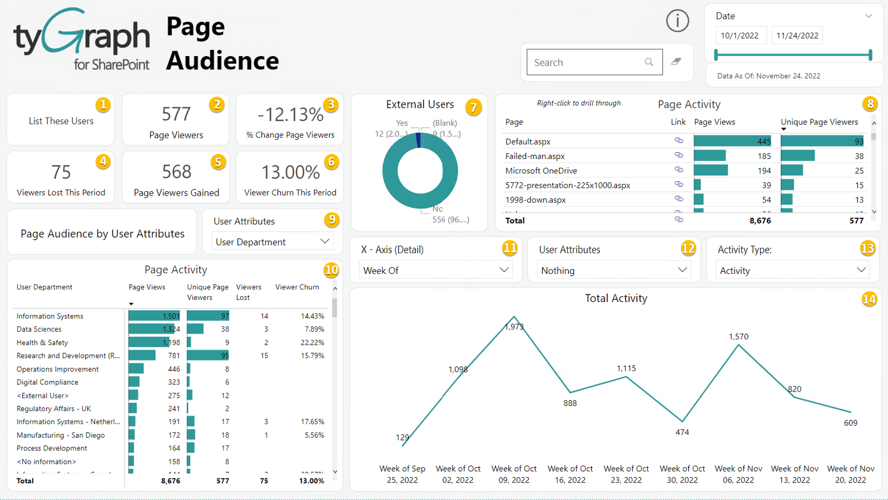Click the link icon for Failed-man.aspx row
Viewport: 888px width, 500px height.
tap(678, 156)
